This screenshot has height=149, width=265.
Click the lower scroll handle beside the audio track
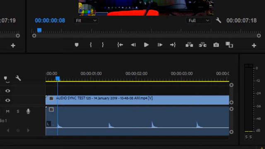point(231,132)
